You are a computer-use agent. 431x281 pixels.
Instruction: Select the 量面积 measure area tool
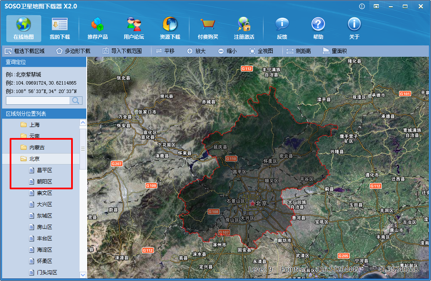335,51
